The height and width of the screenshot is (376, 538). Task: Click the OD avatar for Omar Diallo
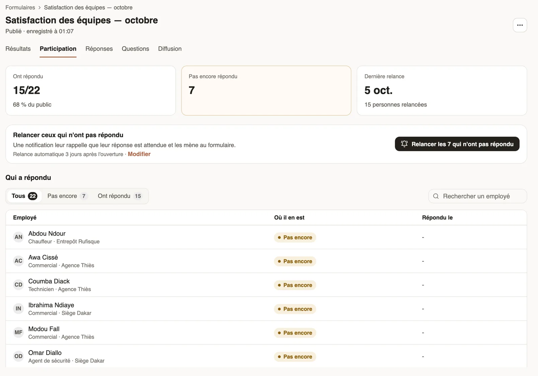point(18,356)
